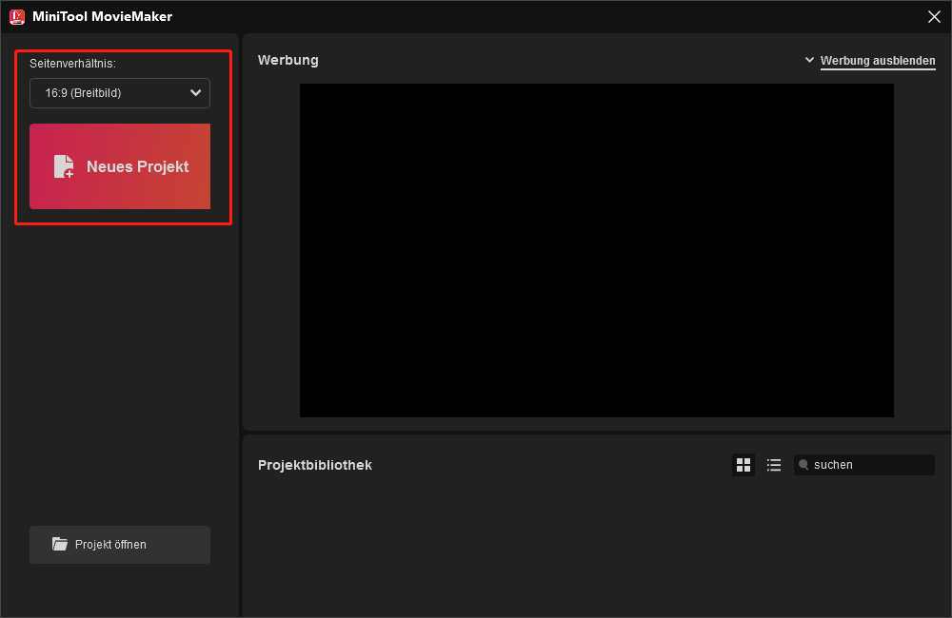Close the MovieMaker window

934,16
